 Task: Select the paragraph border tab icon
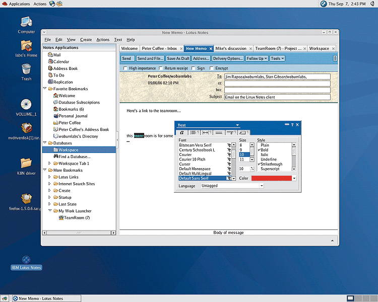(x=219, y=132)
